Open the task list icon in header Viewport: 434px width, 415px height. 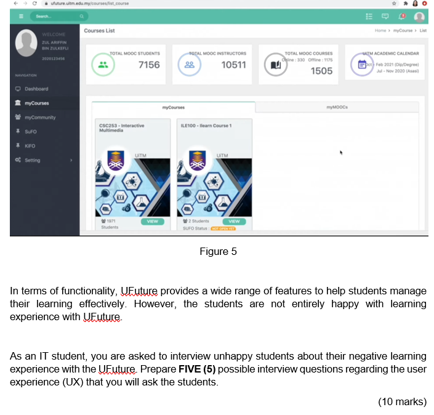tap(369, 17)
